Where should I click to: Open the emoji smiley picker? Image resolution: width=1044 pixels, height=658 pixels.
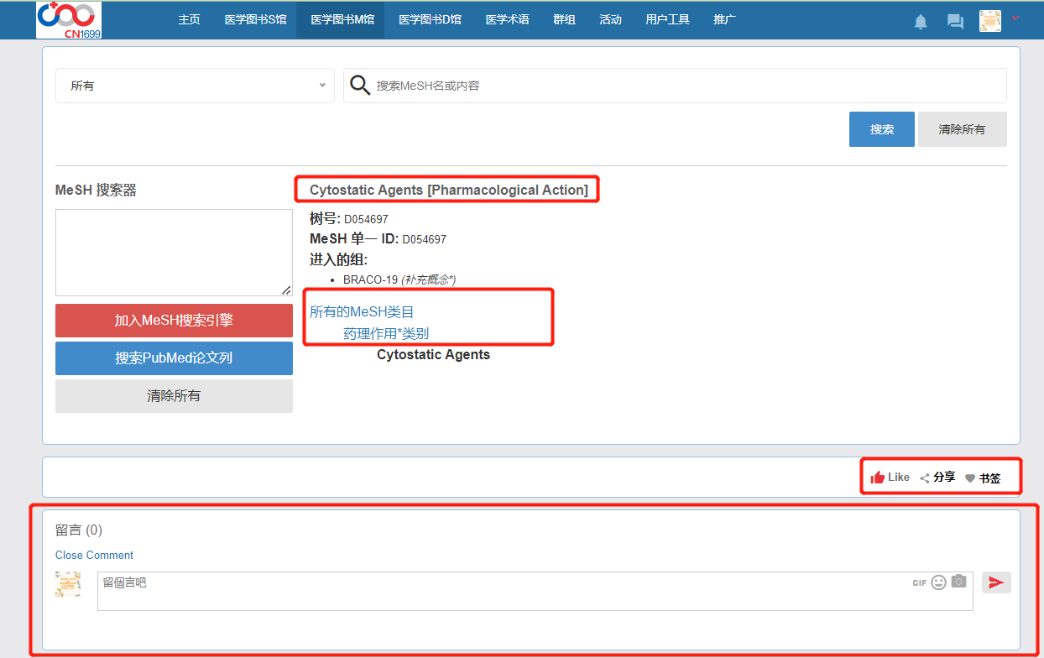click(939, 582)
